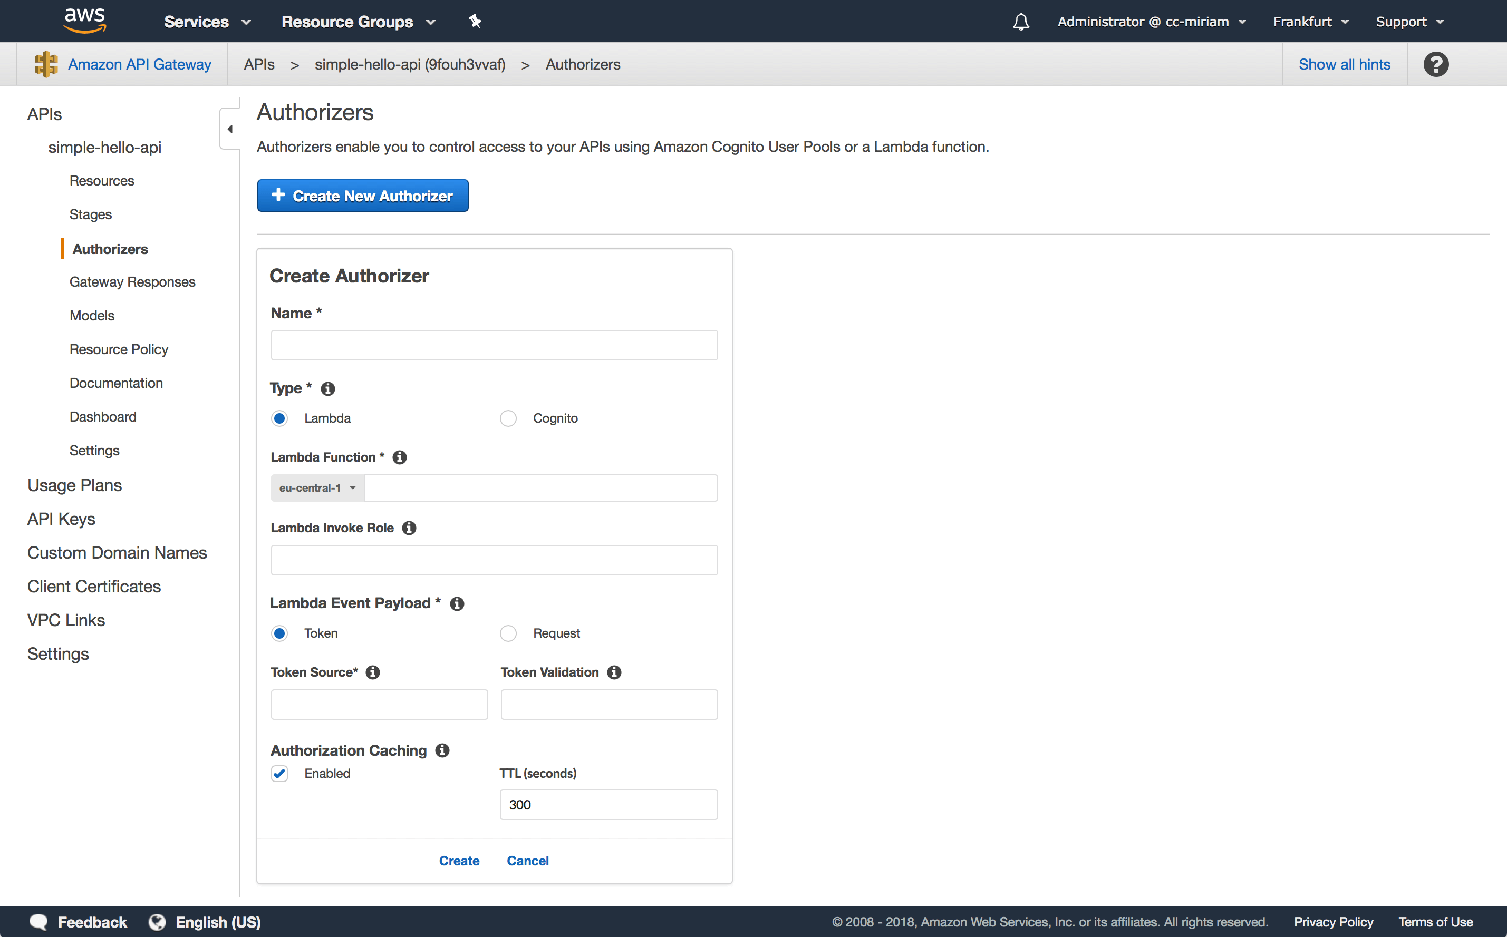The height and width of the screenshot is (937, 1507).
Task: Go to Stages in the sidebar
Action: pyautogui.click(x=91, y=214)
